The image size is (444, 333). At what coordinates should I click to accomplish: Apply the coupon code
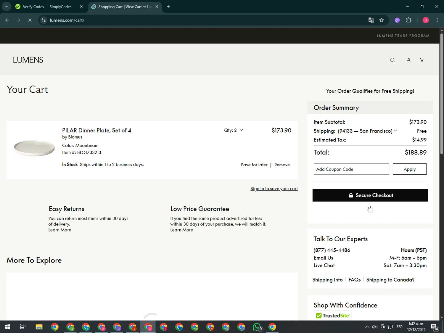coord(409,169)
